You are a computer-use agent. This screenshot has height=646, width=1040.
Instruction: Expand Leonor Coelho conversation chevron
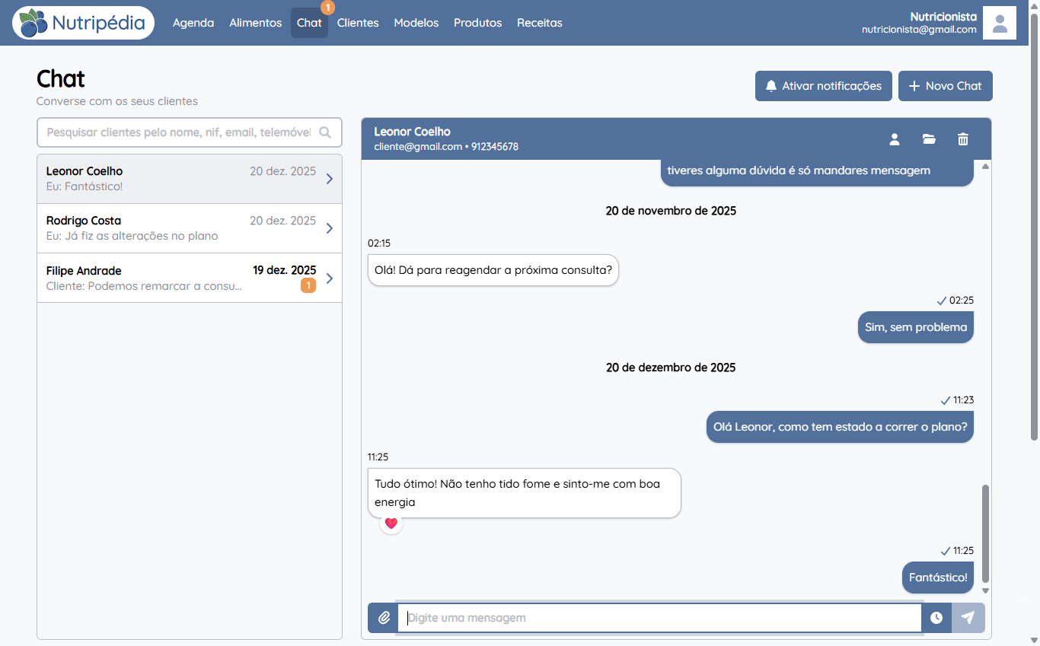pyautogui.click(x=330, y=179)
